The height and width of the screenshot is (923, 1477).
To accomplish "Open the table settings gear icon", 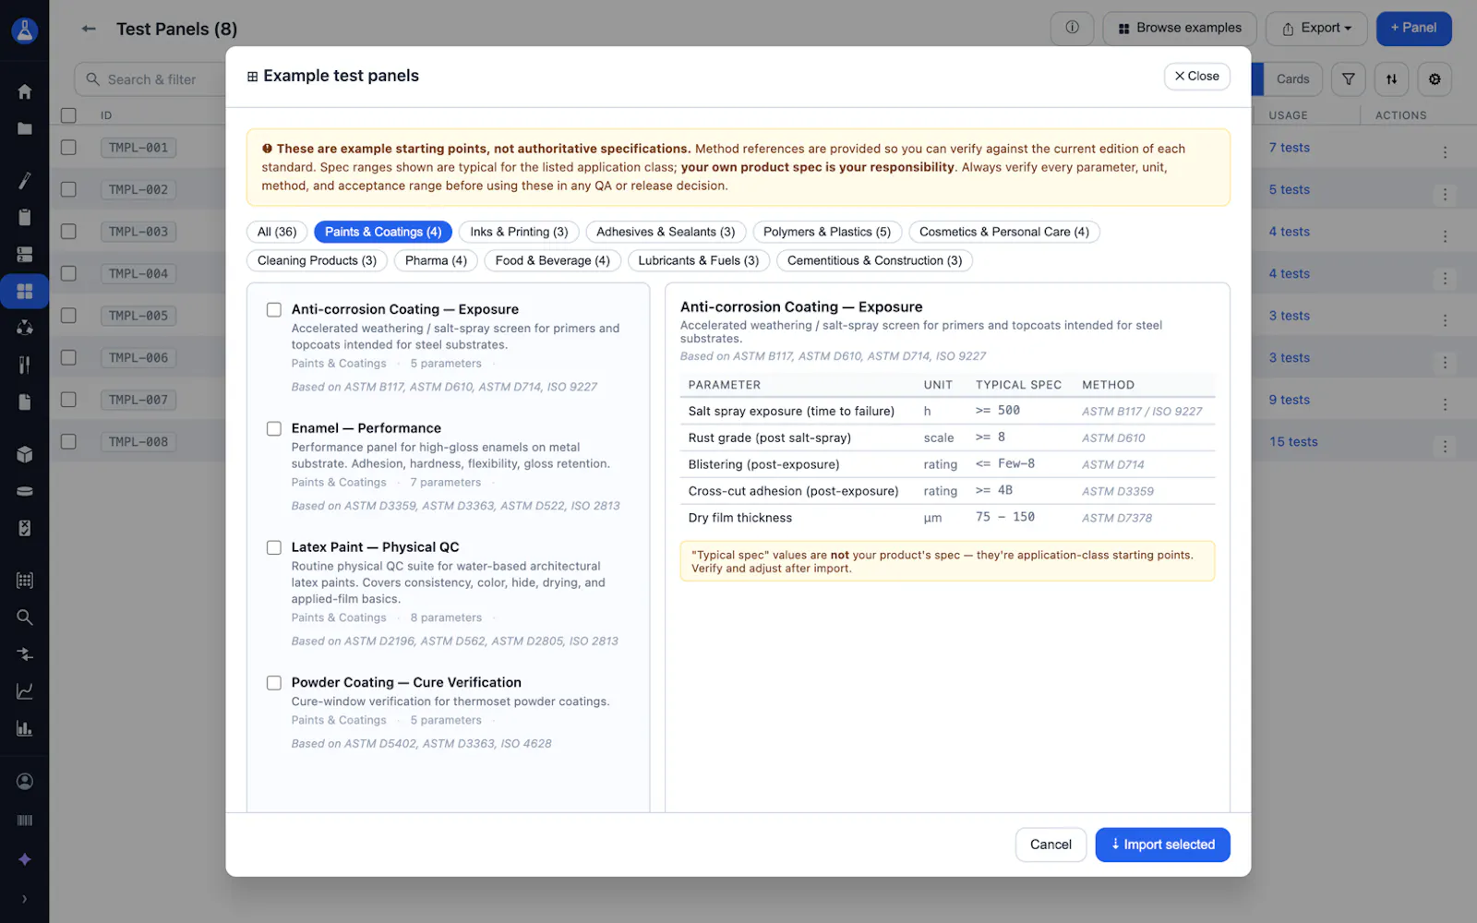I will coord(1435,79).
